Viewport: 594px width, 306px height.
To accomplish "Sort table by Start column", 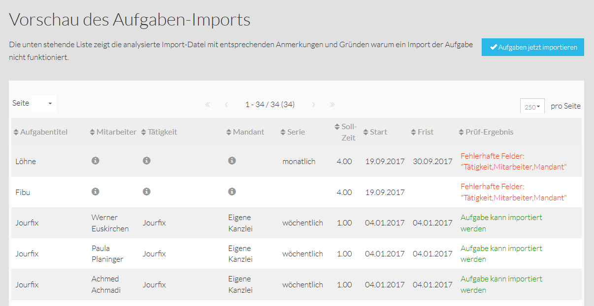I will click(x=375, y=132).
